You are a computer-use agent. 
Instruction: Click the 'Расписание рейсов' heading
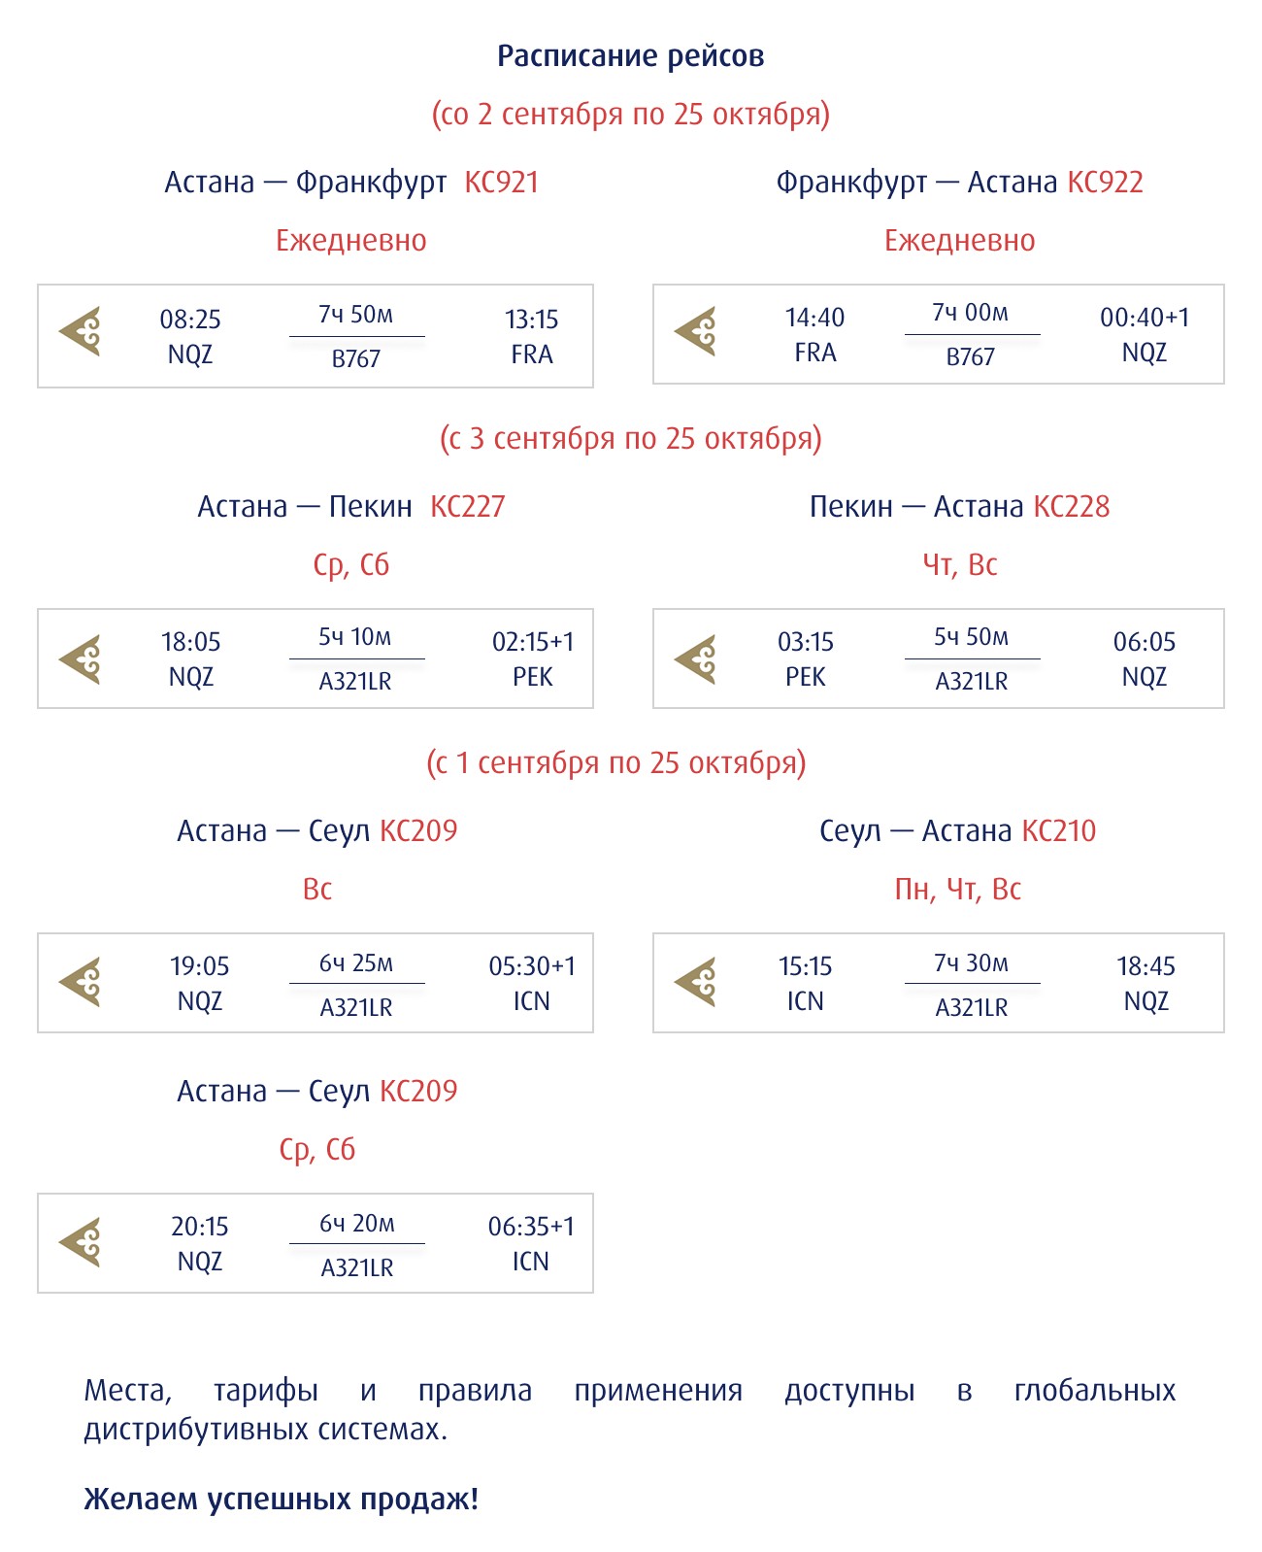coord(631,56)
